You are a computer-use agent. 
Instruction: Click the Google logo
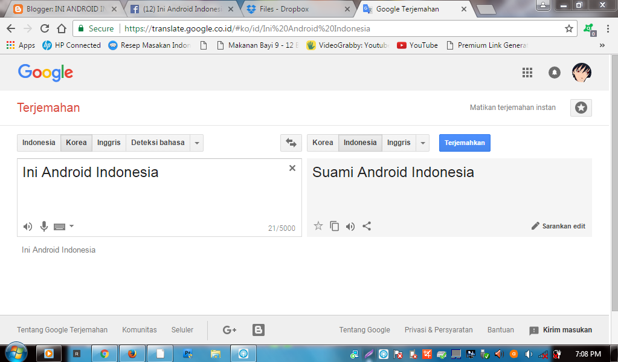(x=45, y=73)
